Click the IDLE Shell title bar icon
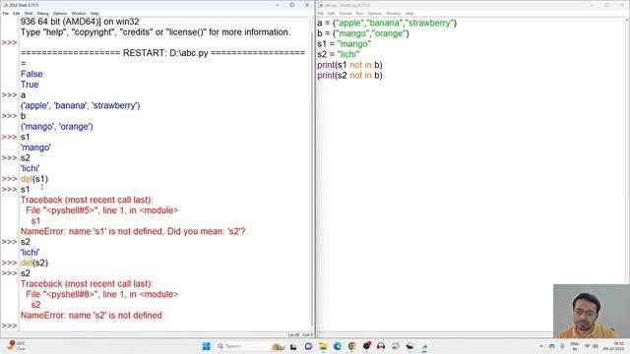This screenshot has width=630, height=354. point(6,5)
